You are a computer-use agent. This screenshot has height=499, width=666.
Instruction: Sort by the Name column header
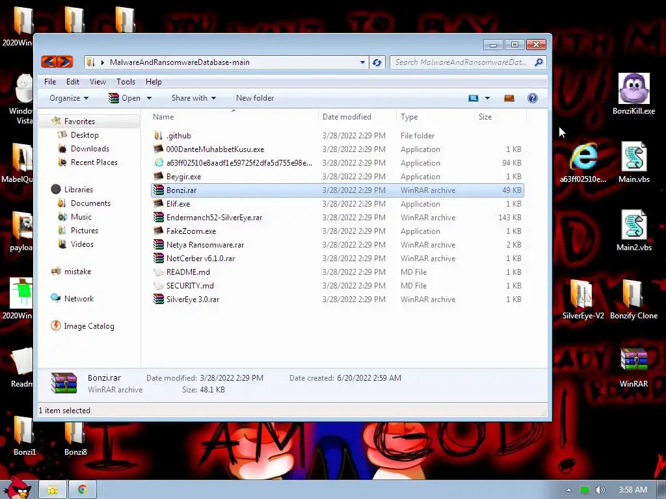pyautogui.click(x=233, y=117)
